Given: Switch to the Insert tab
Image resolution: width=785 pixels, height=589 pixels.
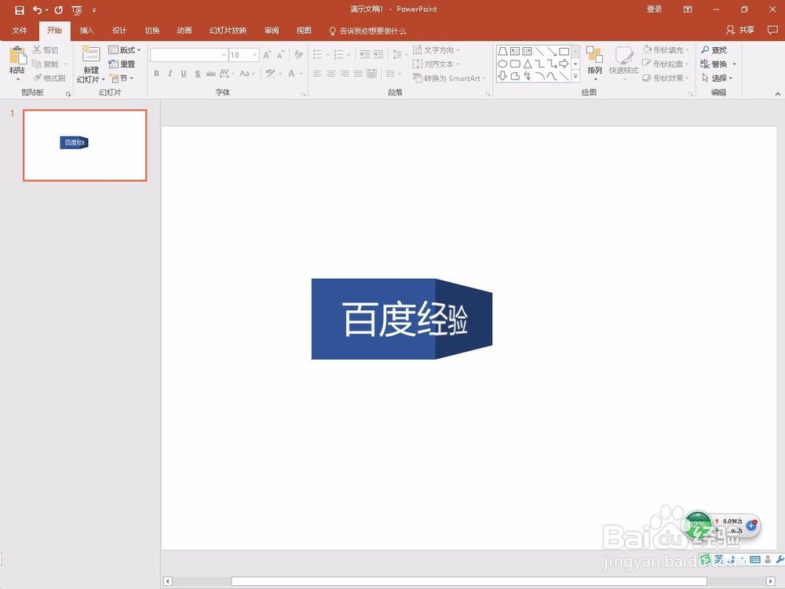Looking at the screenshot, I should click(x=86, y=31).
